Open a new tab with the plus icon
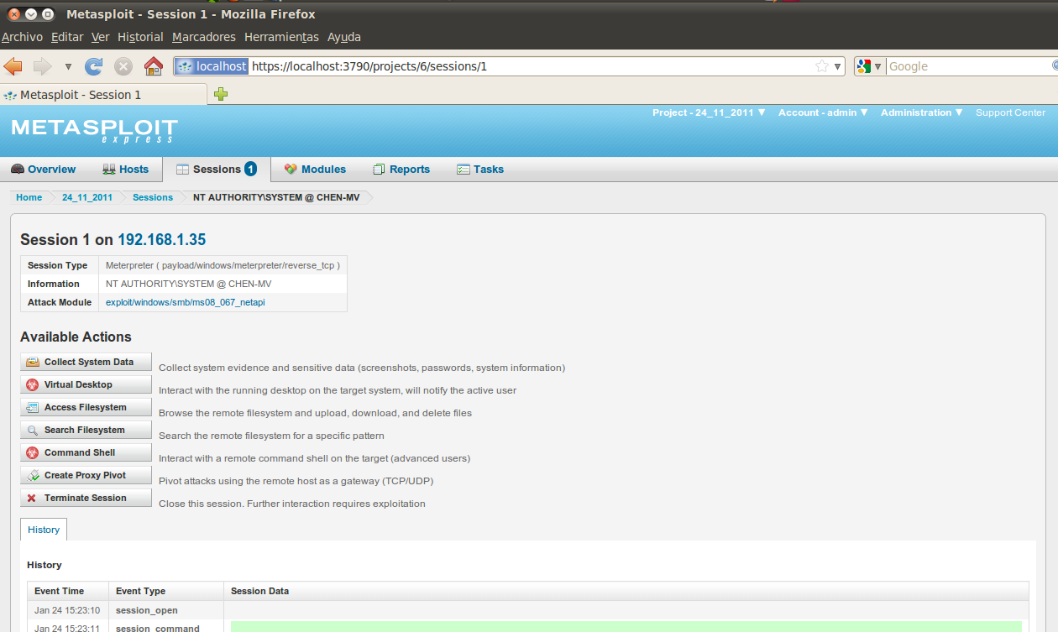The width and height of the screenshot is (1058, 632). (221, 94)
